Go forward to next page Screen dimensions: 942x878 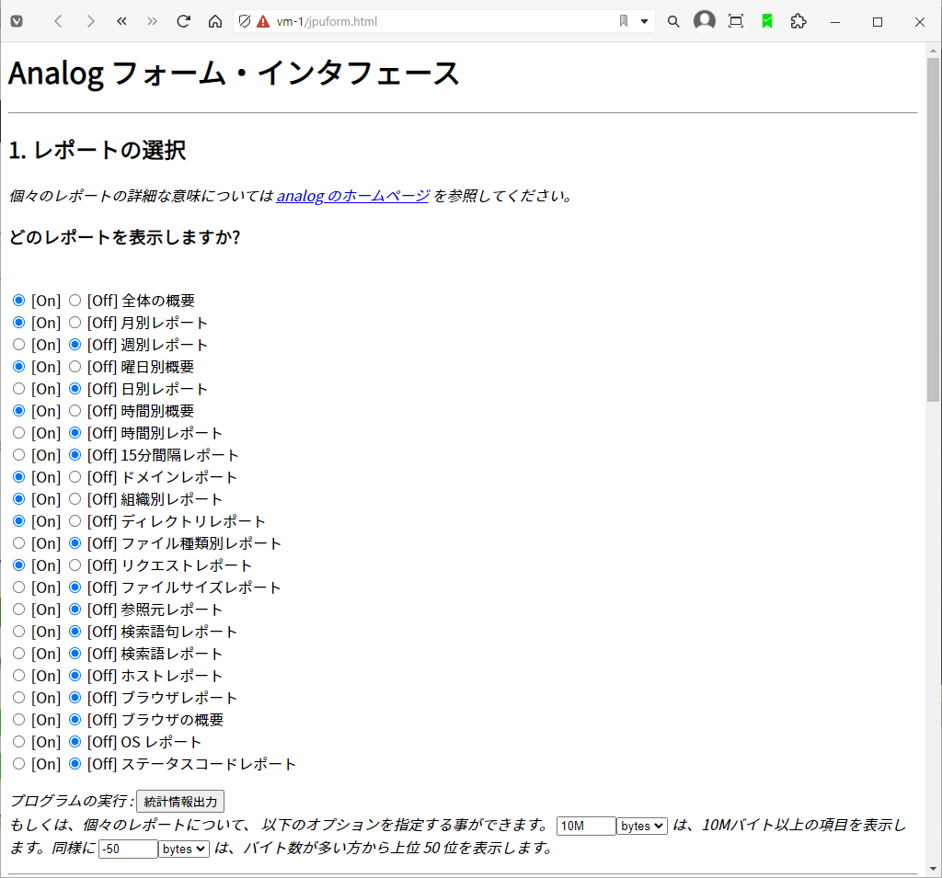pyautogui.click(x=90, y=22)
